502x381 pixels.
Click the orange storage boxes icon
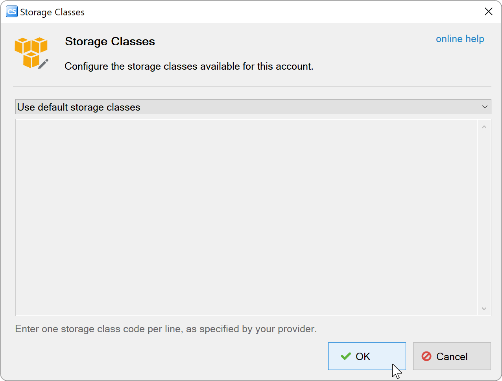31,53
